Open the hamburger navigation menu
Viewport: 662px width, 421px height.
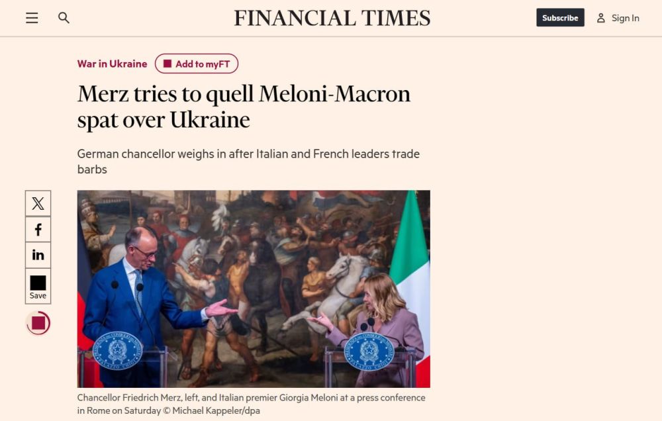32,18
